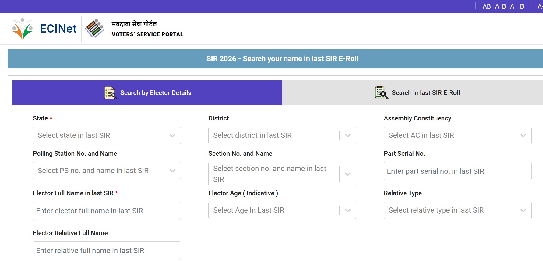Click 'Elector Relative Full Name' label
Viewport: 543px width, 261px height.
click(x=70, y=233)
